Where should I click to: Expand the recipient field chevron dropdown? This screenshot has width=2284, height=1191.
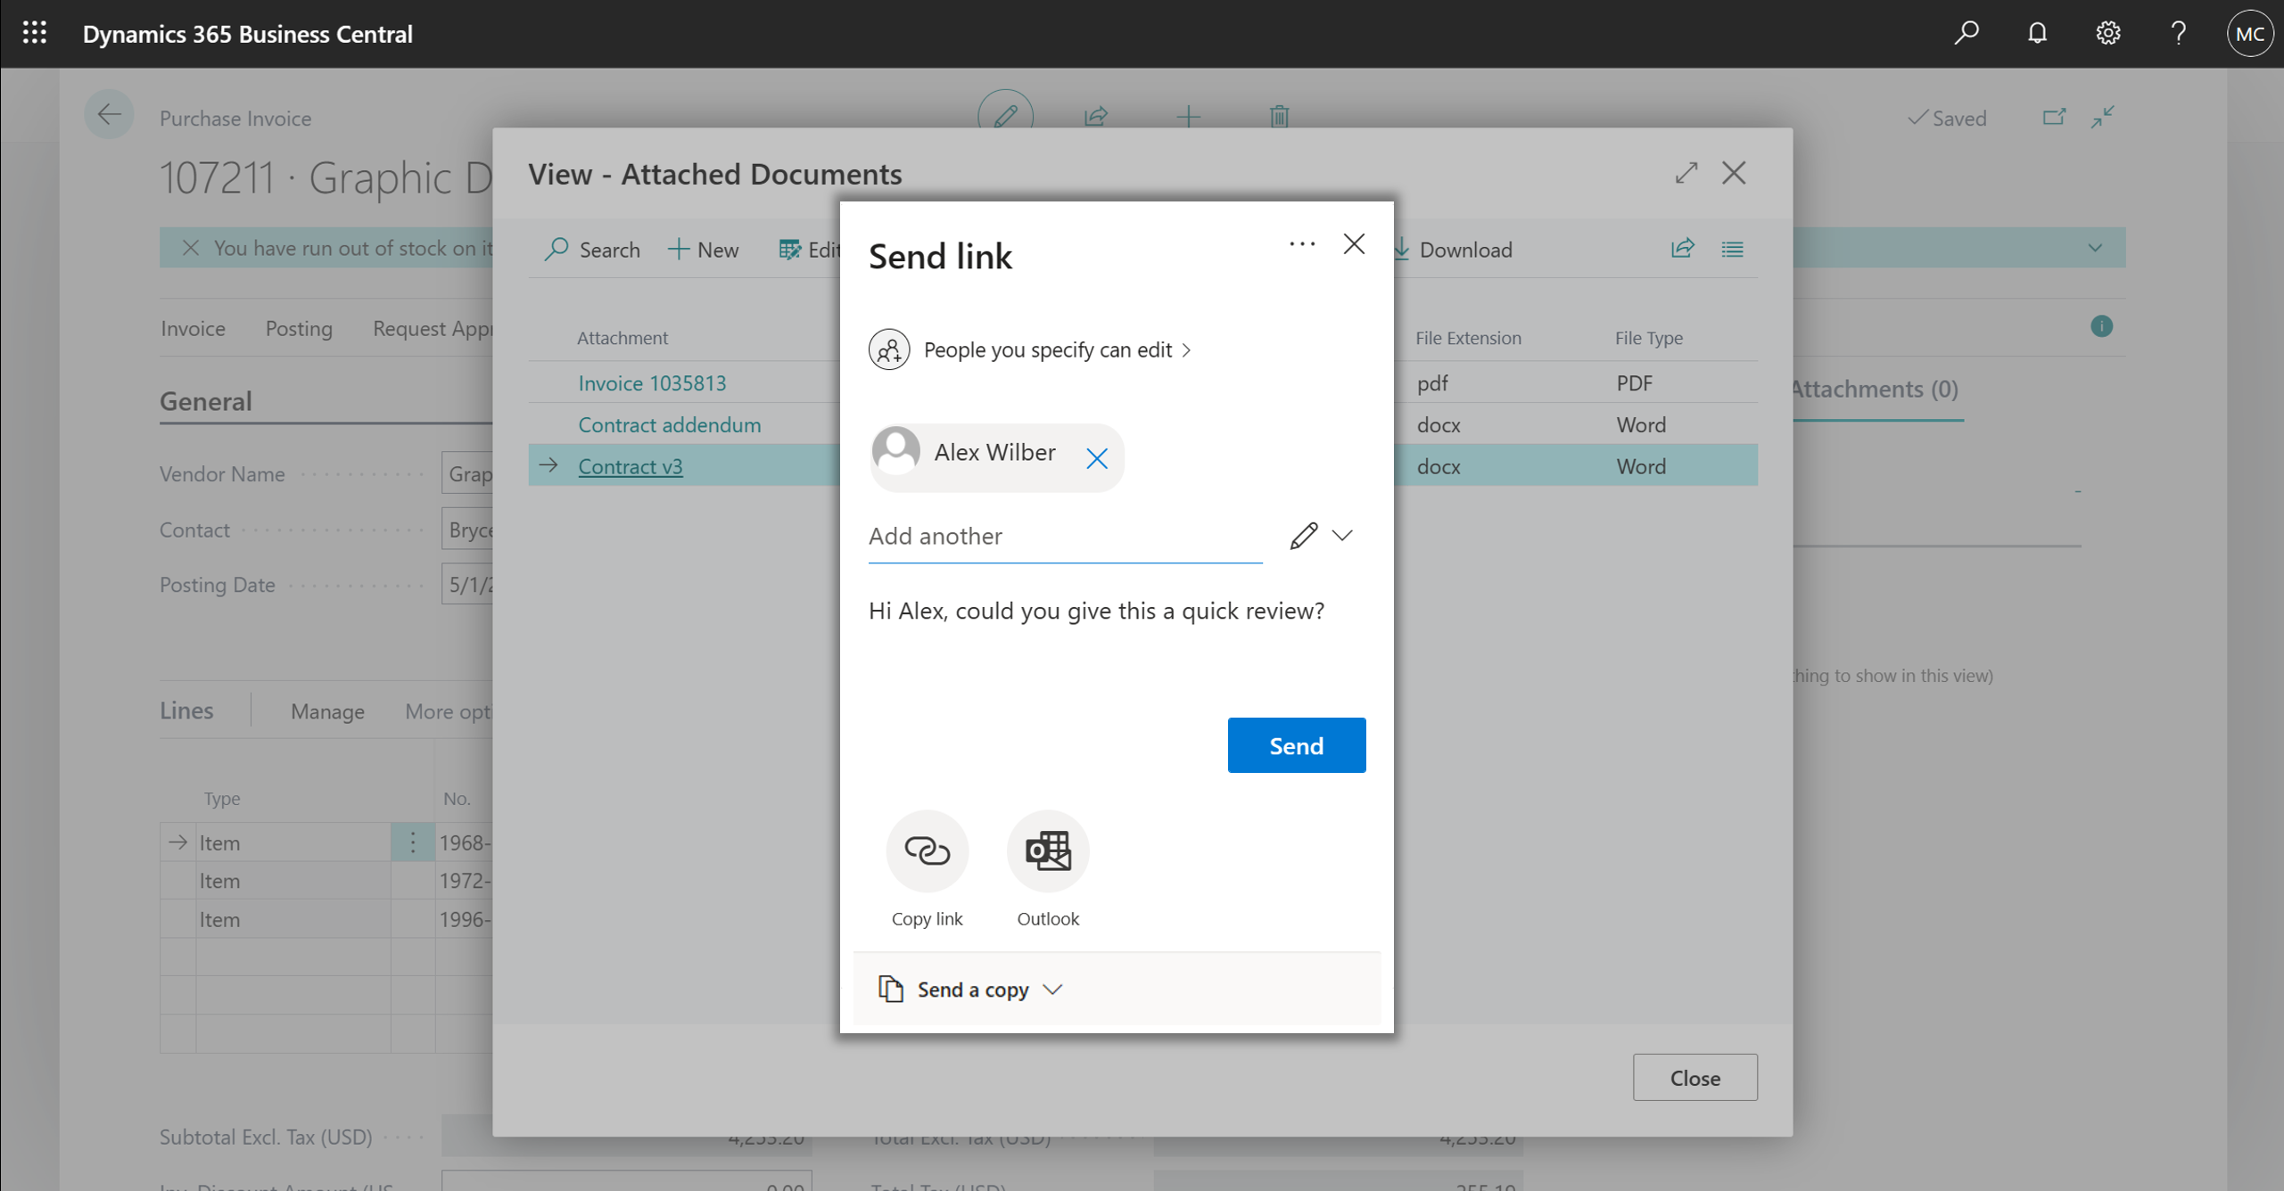[x=1341, y=534]
